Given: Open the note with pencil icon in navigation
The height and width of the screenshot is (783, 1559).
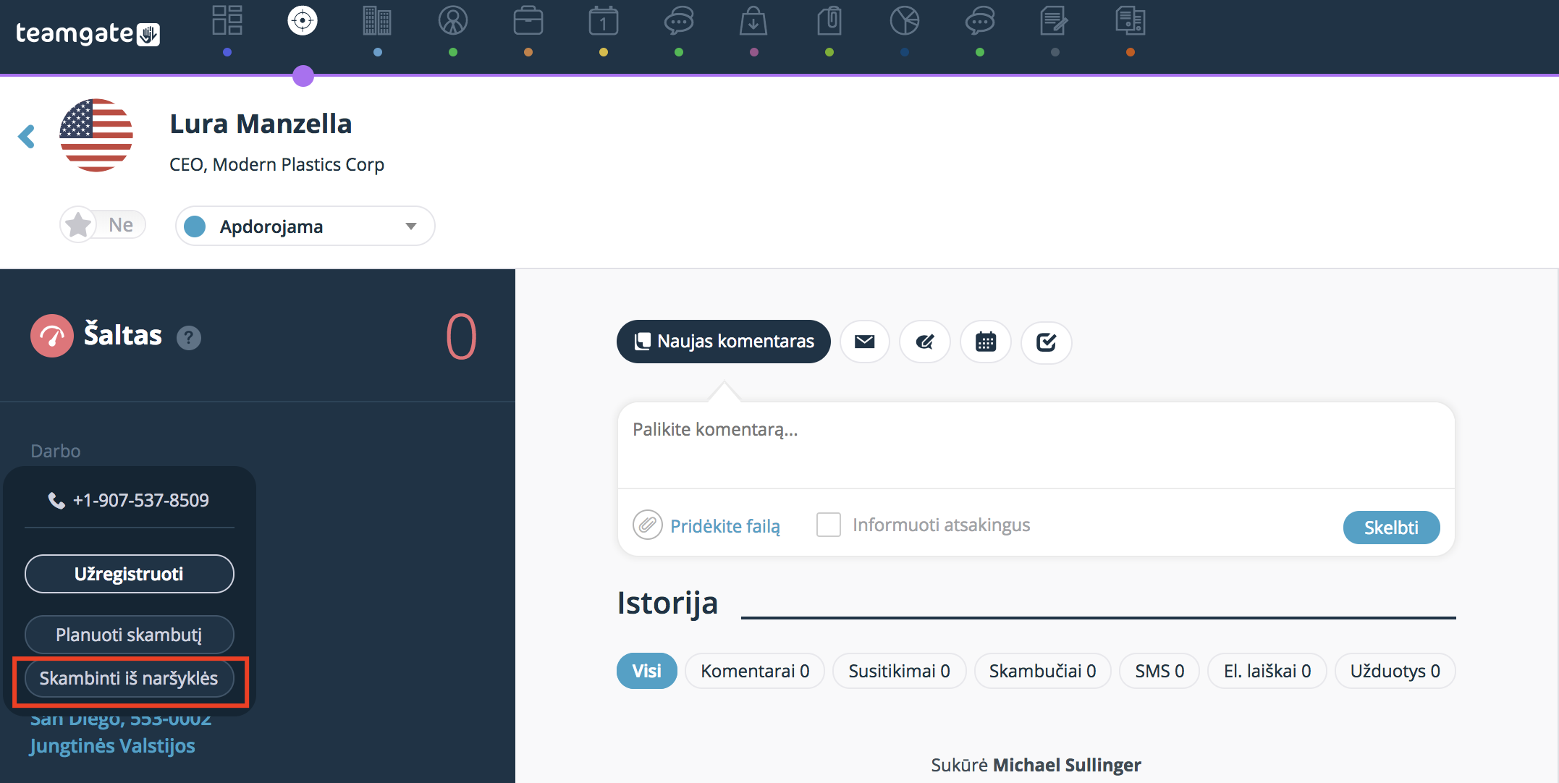Looking at the screenshot, I should (1055, 20).
